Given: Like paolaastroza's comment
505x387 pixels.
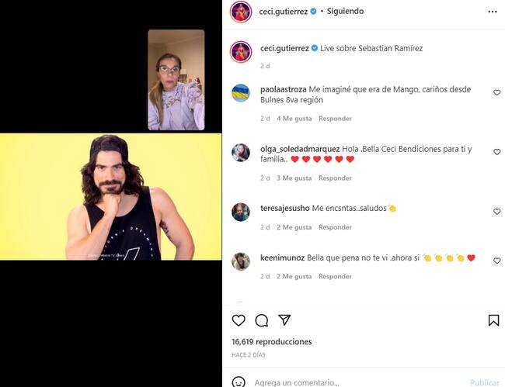Looking at the screenshot, I should [x=497, y=92].
